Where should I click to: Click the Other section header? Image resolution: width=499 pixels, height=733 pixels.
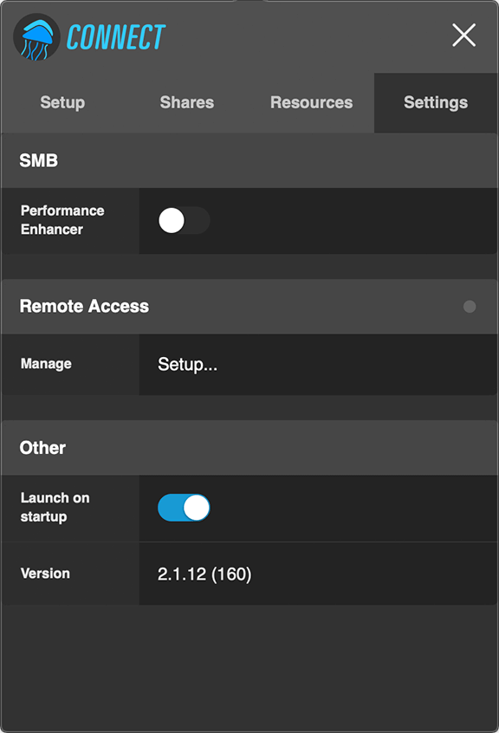[x=249, y=448]
